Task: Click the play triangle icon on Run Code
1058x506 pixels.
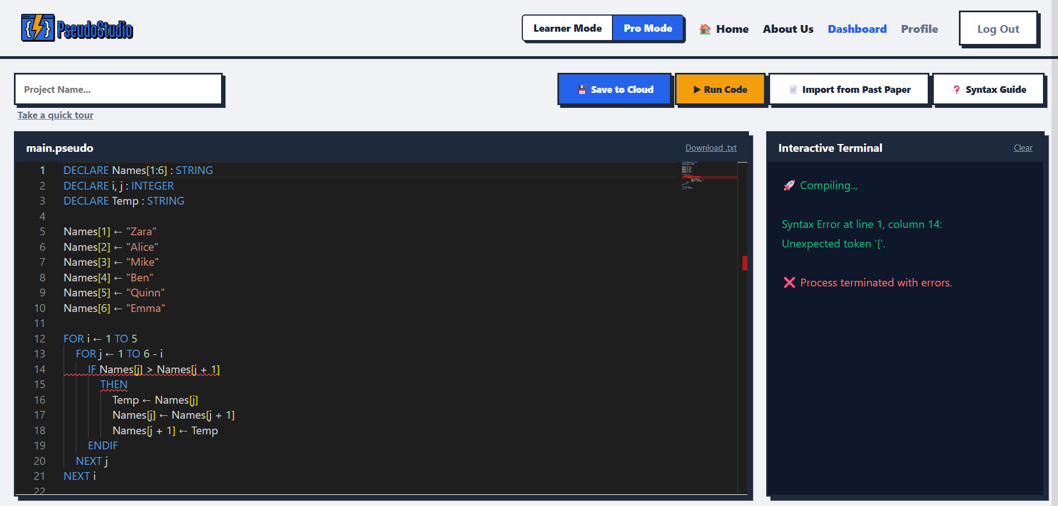Action: click(x=697, y=90)
